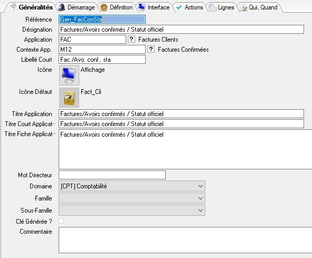
Task: Click the question mark beside Contexte App.
Action: click(151, 49)
